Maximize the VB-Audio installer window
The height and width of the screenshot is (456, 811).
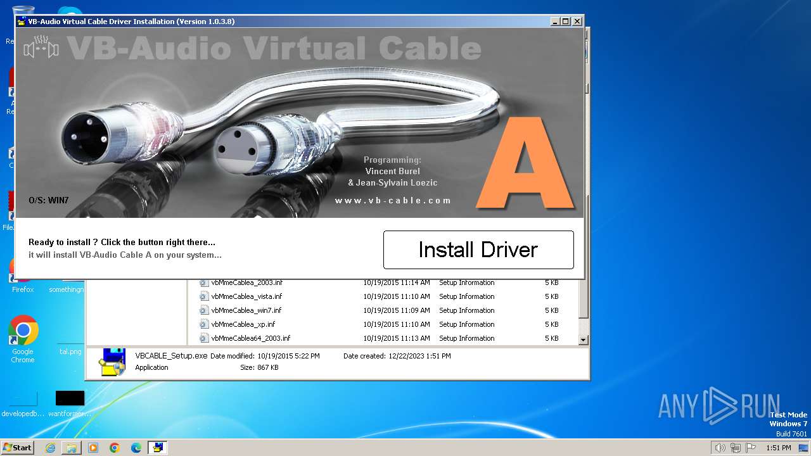(x=566, y=22)
